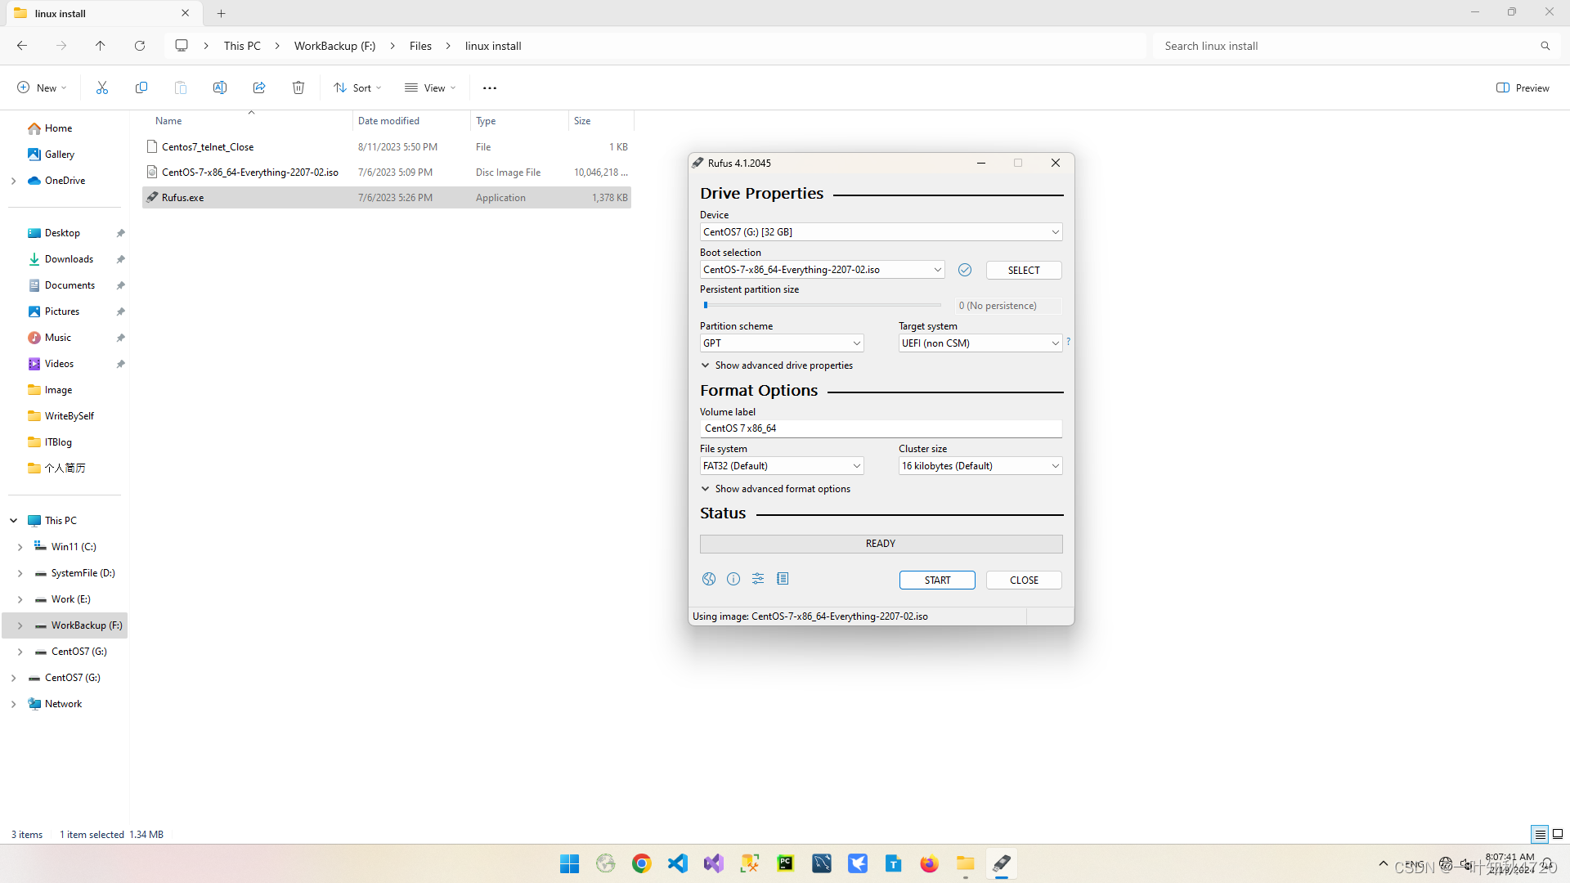Viewport: 1570px width, 883px height.
Task: Select the Centos7_telnet_Close file
Action: pyautogui.click(x=386, y=147)
